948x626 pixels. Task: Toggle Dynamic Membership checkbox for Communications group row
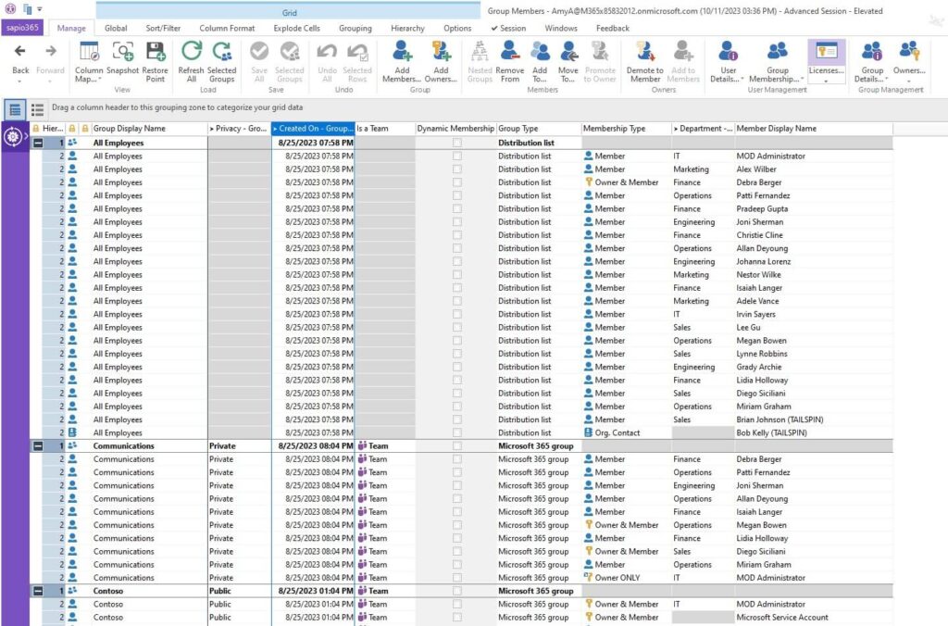click(457, 445)
